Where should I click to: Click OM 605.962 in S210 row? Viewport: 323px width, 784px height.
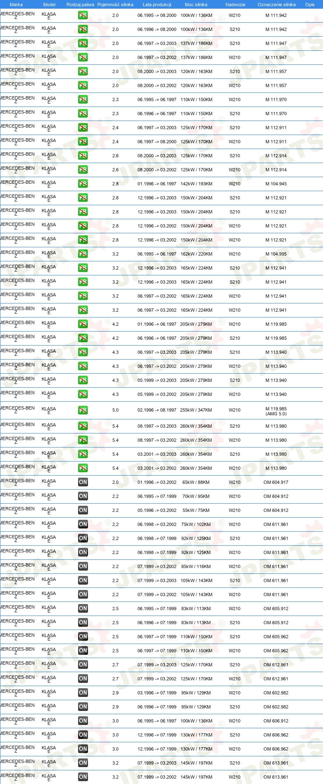276,637
